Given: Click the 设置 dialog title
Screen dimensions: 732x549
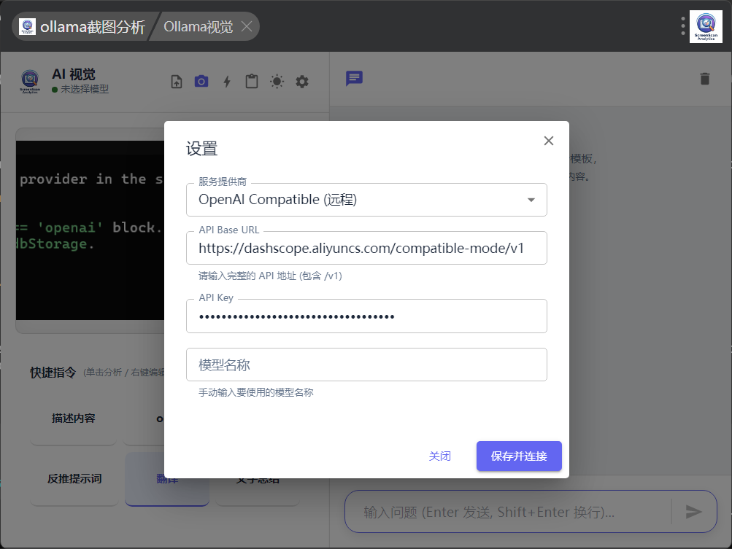Looking at the screenshot, I should pos(201,149).
